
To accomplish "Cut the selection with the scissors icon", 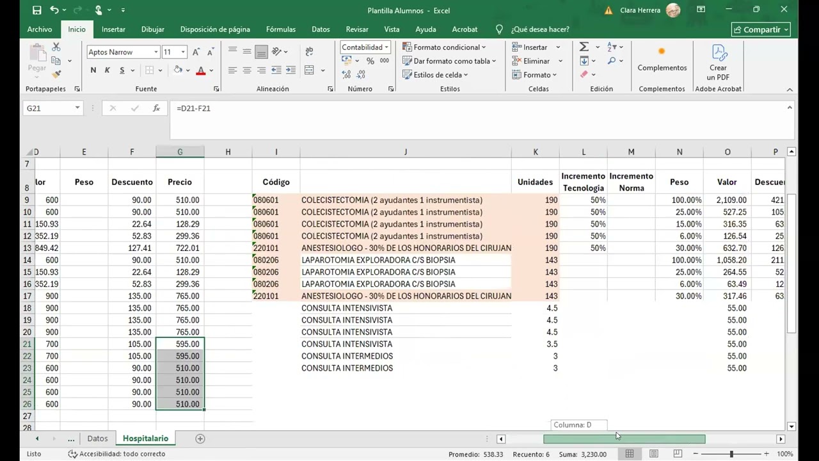I will pyautogui.click(x=56, y=47).
